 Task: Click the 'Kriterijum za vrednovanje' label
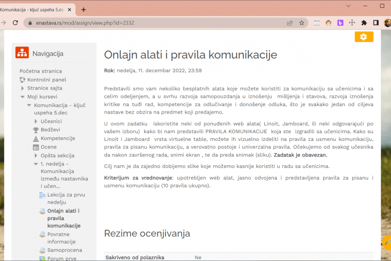click(x=138, y=178)
